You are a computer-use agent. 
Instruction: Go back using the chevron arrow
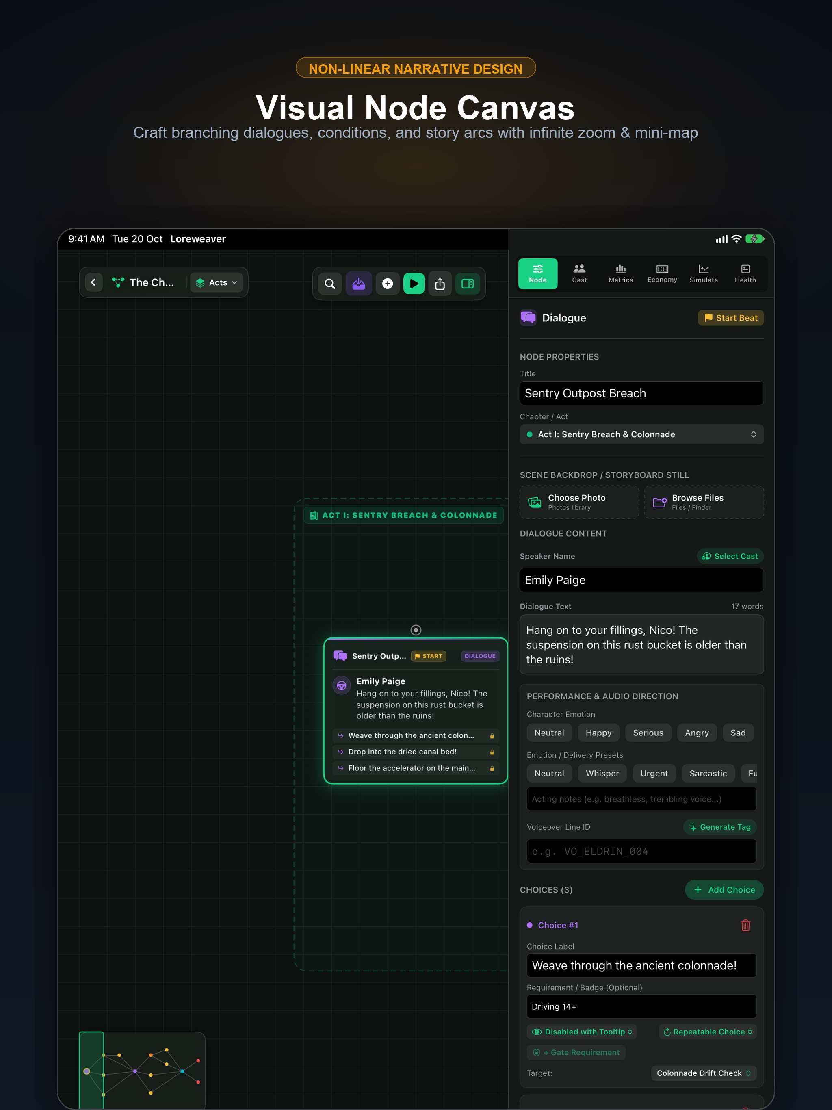click(93, 282)
